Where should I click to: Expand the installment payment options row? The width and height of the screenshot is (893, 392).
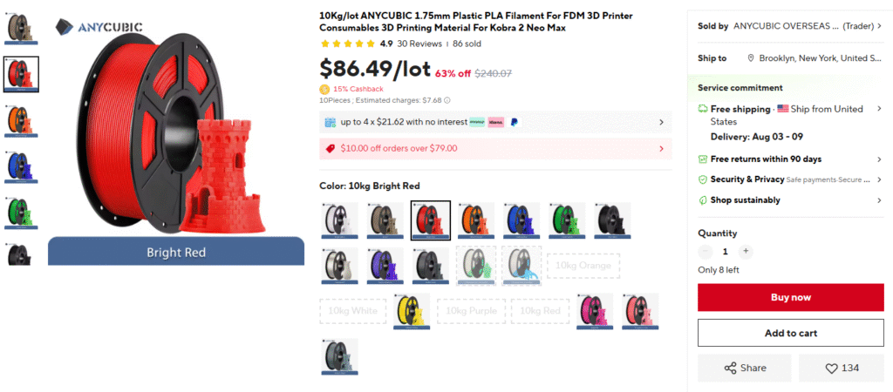click(x=495, y=122)
